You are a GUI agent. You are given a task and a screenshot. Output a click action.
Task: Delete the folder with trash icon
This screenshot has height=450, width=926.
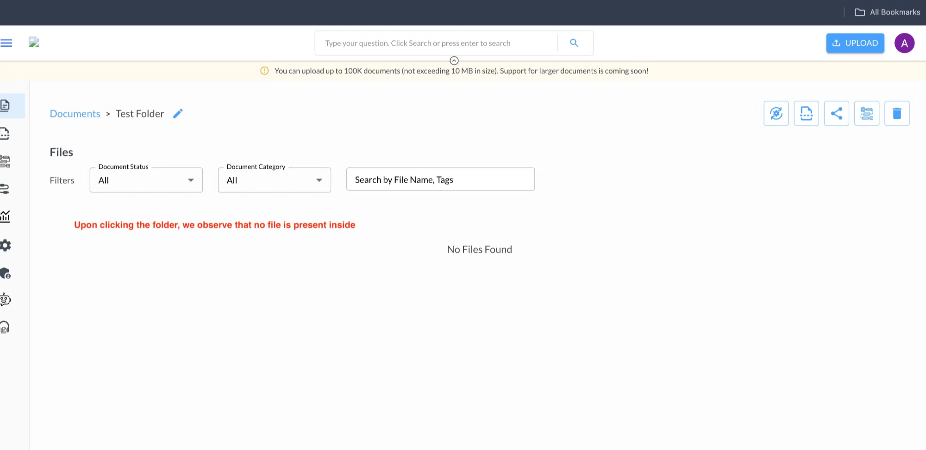pyautogui.click(x=897, y=113)
